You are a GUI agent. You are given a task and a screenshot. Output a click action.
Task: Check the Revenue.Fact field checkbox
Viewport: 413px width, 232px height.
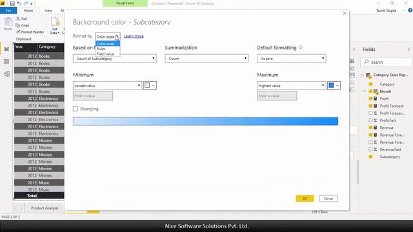coord(370,149)
